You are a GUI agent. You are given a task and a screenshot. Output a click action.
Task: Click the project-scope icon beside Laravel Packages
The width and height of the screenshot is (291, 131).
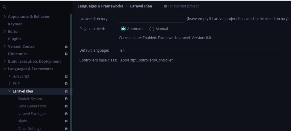pos(66,114)
